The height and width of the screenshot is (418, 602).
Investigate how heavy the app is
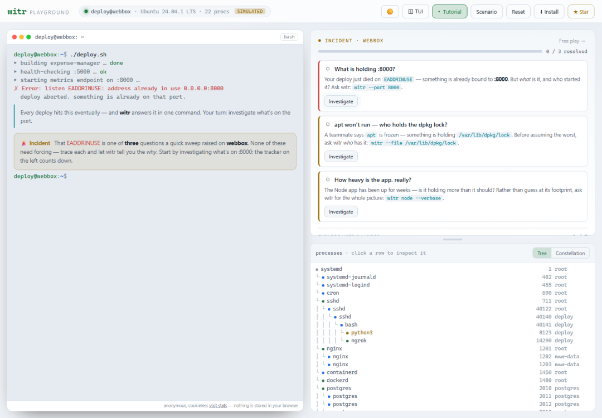tap(341, 212)
